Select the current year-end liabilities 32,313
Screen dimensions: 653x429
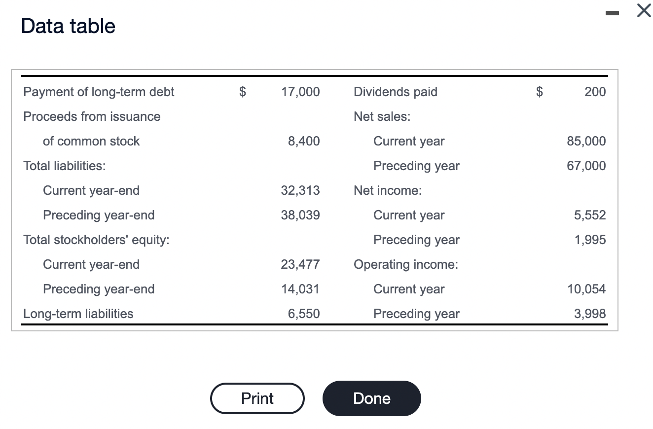tap(300, 190)
